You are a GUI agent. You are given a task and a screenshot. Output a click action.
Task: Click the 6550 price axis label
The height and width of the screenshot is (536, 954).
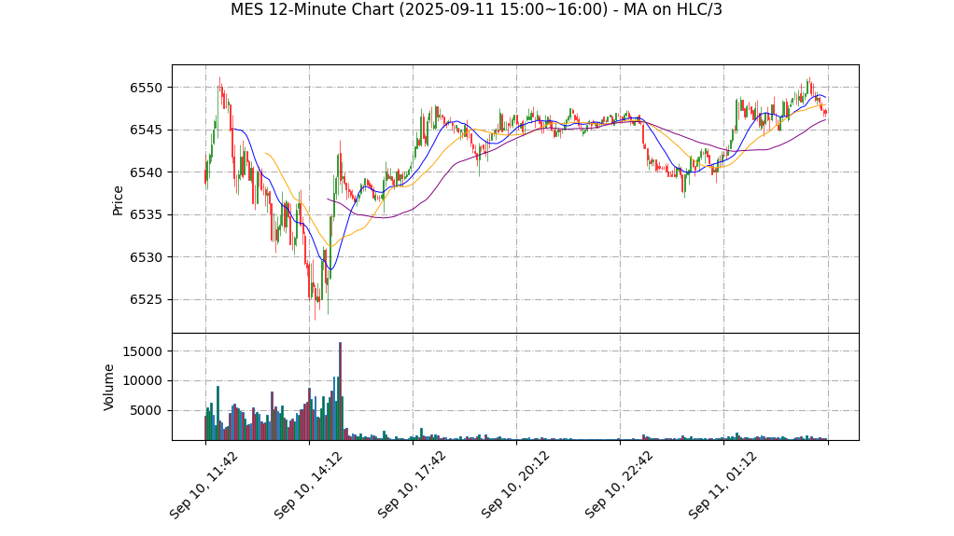146,88
